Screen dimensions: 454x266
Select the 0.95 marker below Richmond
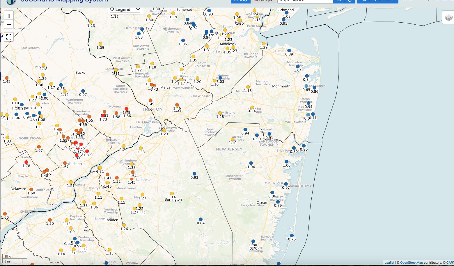(x=283, y=20)
